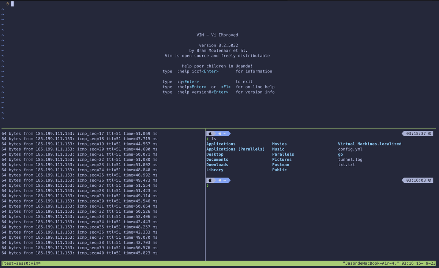Click the JasondeMacBook-Air-4 hostname in status bar

[371, 263]
